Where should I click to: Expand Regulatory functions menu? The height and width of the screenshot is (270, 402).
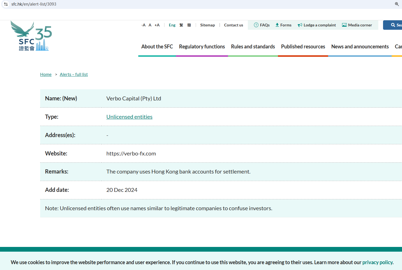pos(202,47)
